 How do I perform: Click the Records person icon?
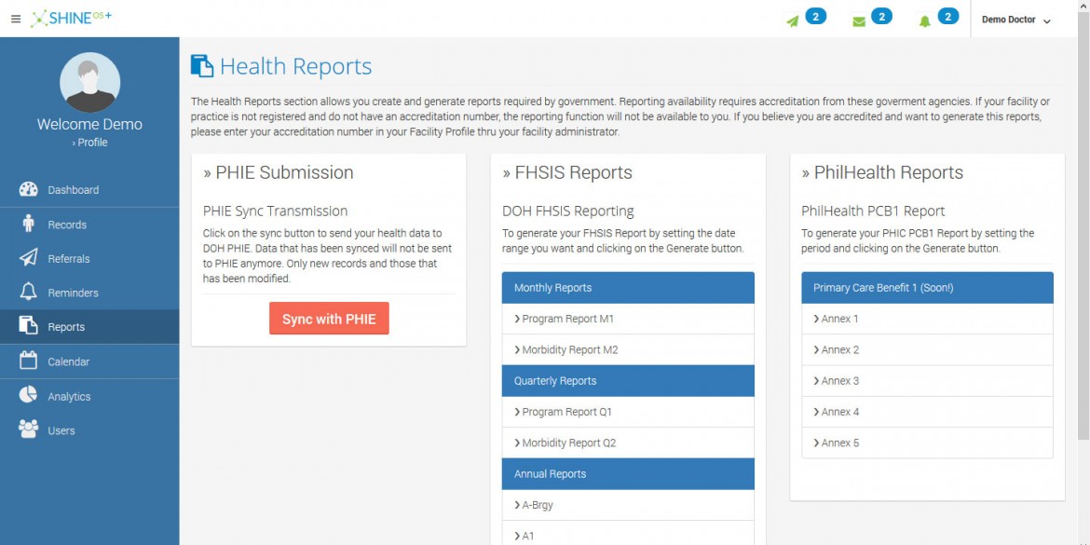click(29, 224)
